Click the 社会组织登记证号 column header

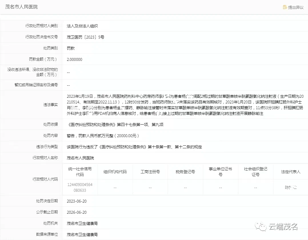255,171
